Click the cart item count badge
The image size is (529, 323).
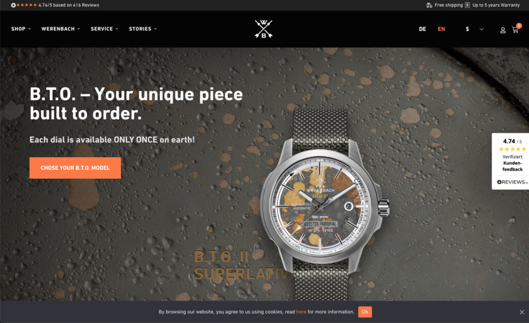coord(519,26)
